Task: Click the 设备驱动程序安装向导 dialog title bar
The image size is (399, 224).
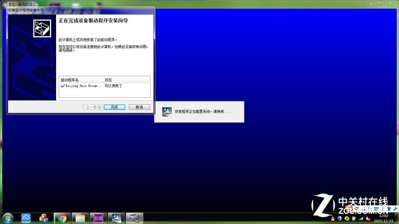Action: pos(80,11)
